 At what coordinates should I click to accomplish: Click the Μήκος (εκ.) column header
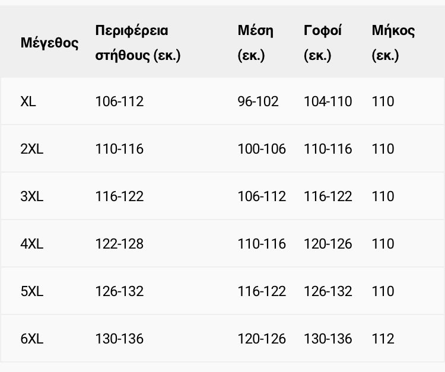click(x=393, y=43)
